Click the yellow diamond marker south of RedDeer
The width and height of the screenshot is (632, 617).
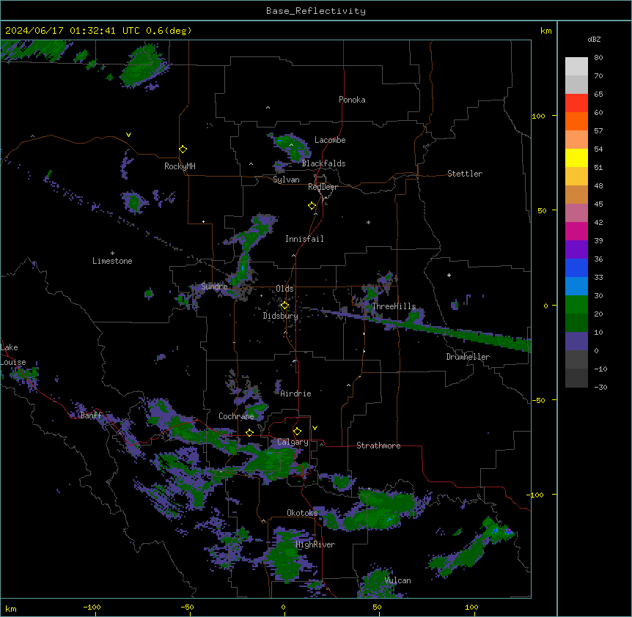pos(312,206)
